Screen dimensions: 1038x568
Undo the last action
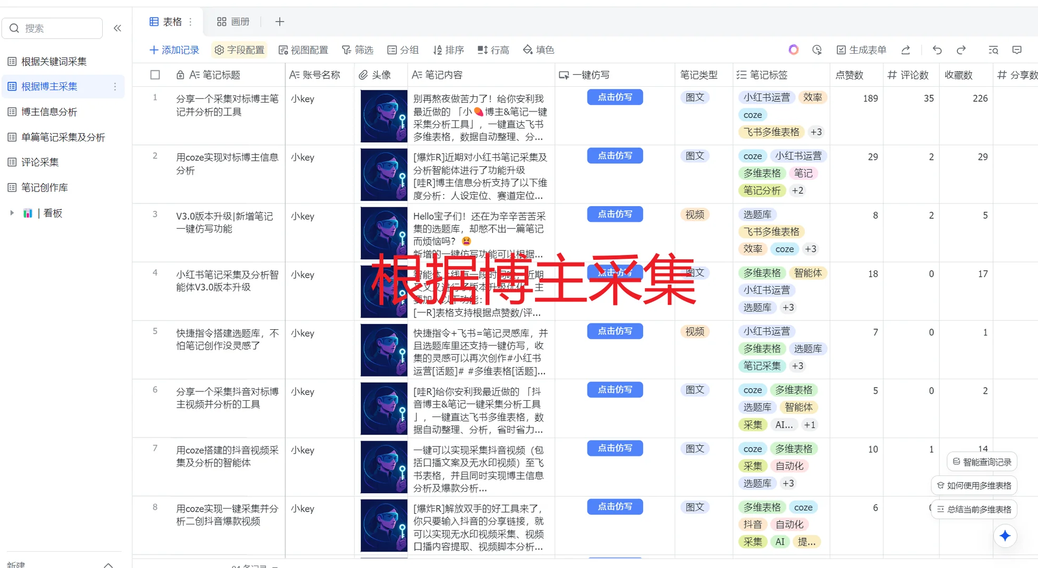(x=937, y=50)
